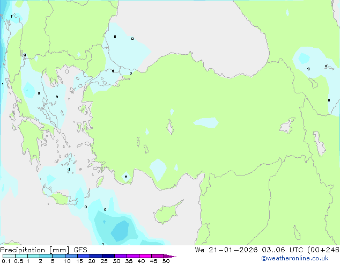Screen dimensions: 340x263
Task: Click the 45–50 mm legend color swatch
Action: click(158, 256)
